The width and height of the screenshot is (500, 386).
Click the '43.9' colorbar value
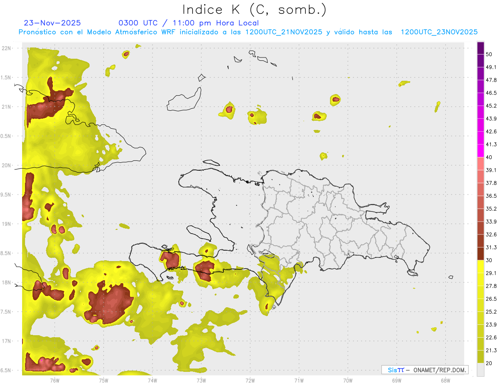coord(491,119)
